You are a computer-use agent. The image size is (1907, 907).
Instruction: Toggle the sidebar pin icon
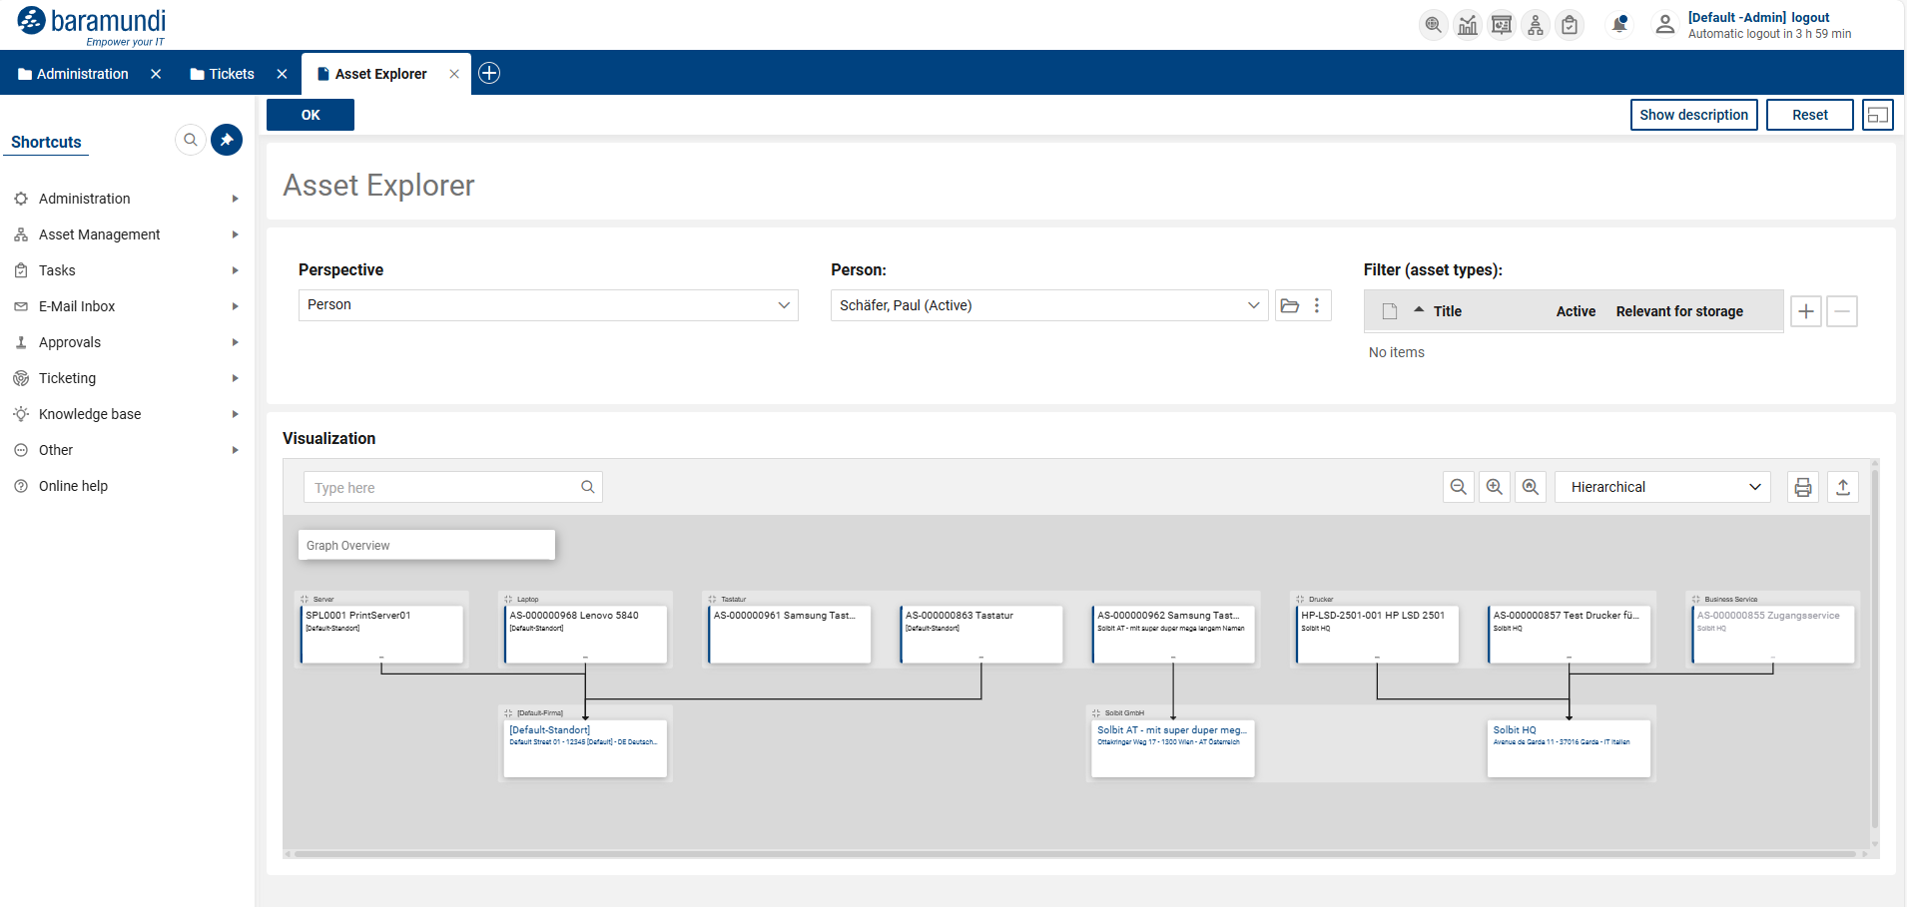(x=227, y=140)
